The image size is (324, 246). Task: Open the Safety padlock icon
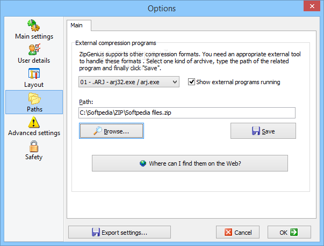34,146
